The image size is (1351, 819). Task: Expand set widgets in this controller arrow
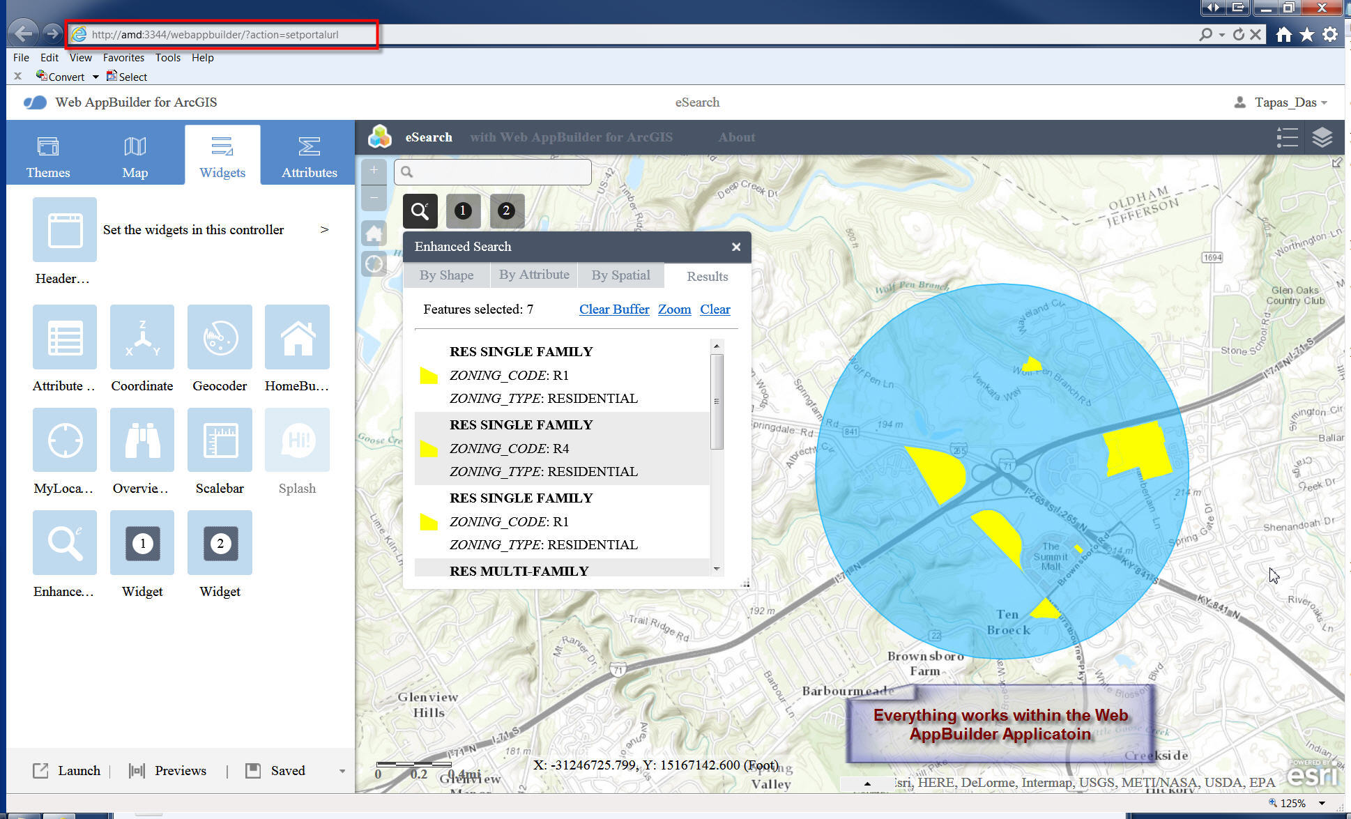[324, 229]
